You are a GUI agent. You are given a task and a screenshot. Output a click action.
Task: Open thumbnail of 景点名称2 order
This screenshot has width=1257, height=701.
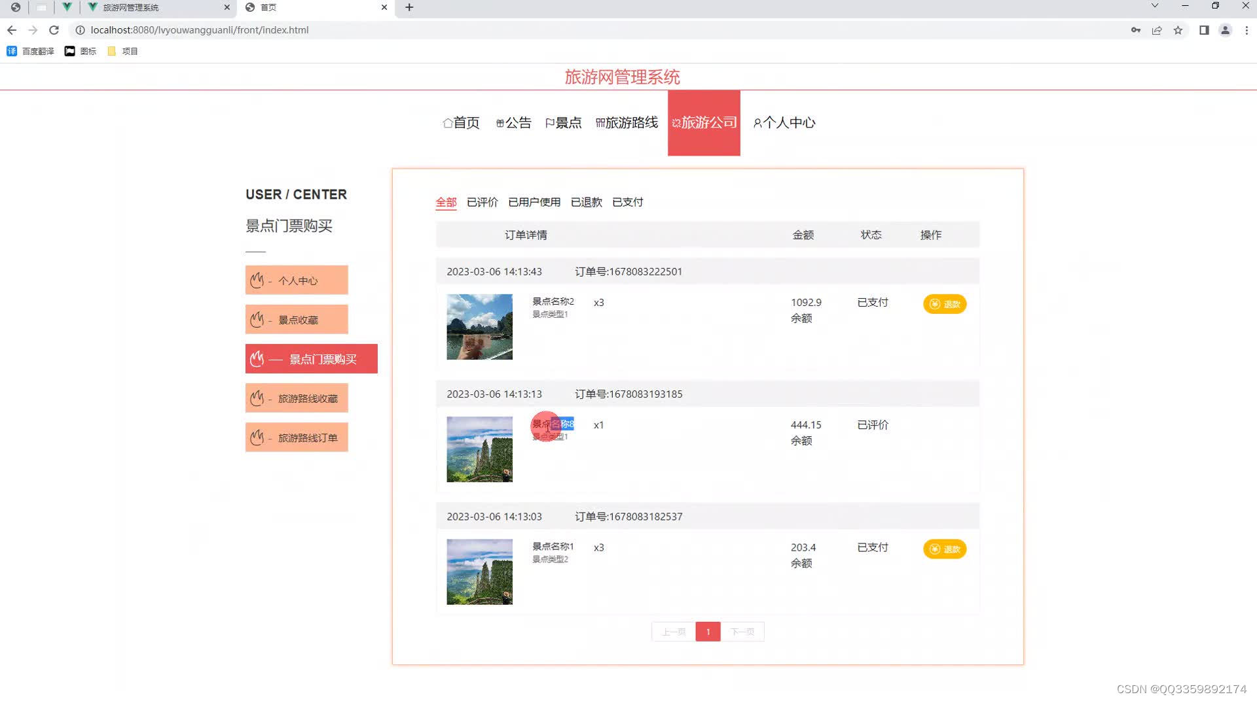click(479, 327)
